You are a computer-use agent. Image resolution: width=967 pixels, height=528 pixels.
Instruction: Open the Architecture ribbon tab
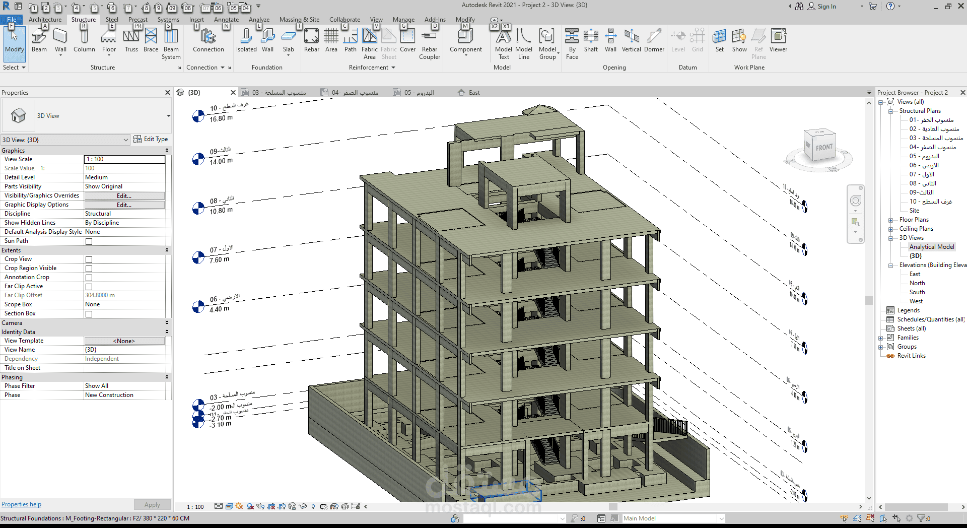(45, 20)
